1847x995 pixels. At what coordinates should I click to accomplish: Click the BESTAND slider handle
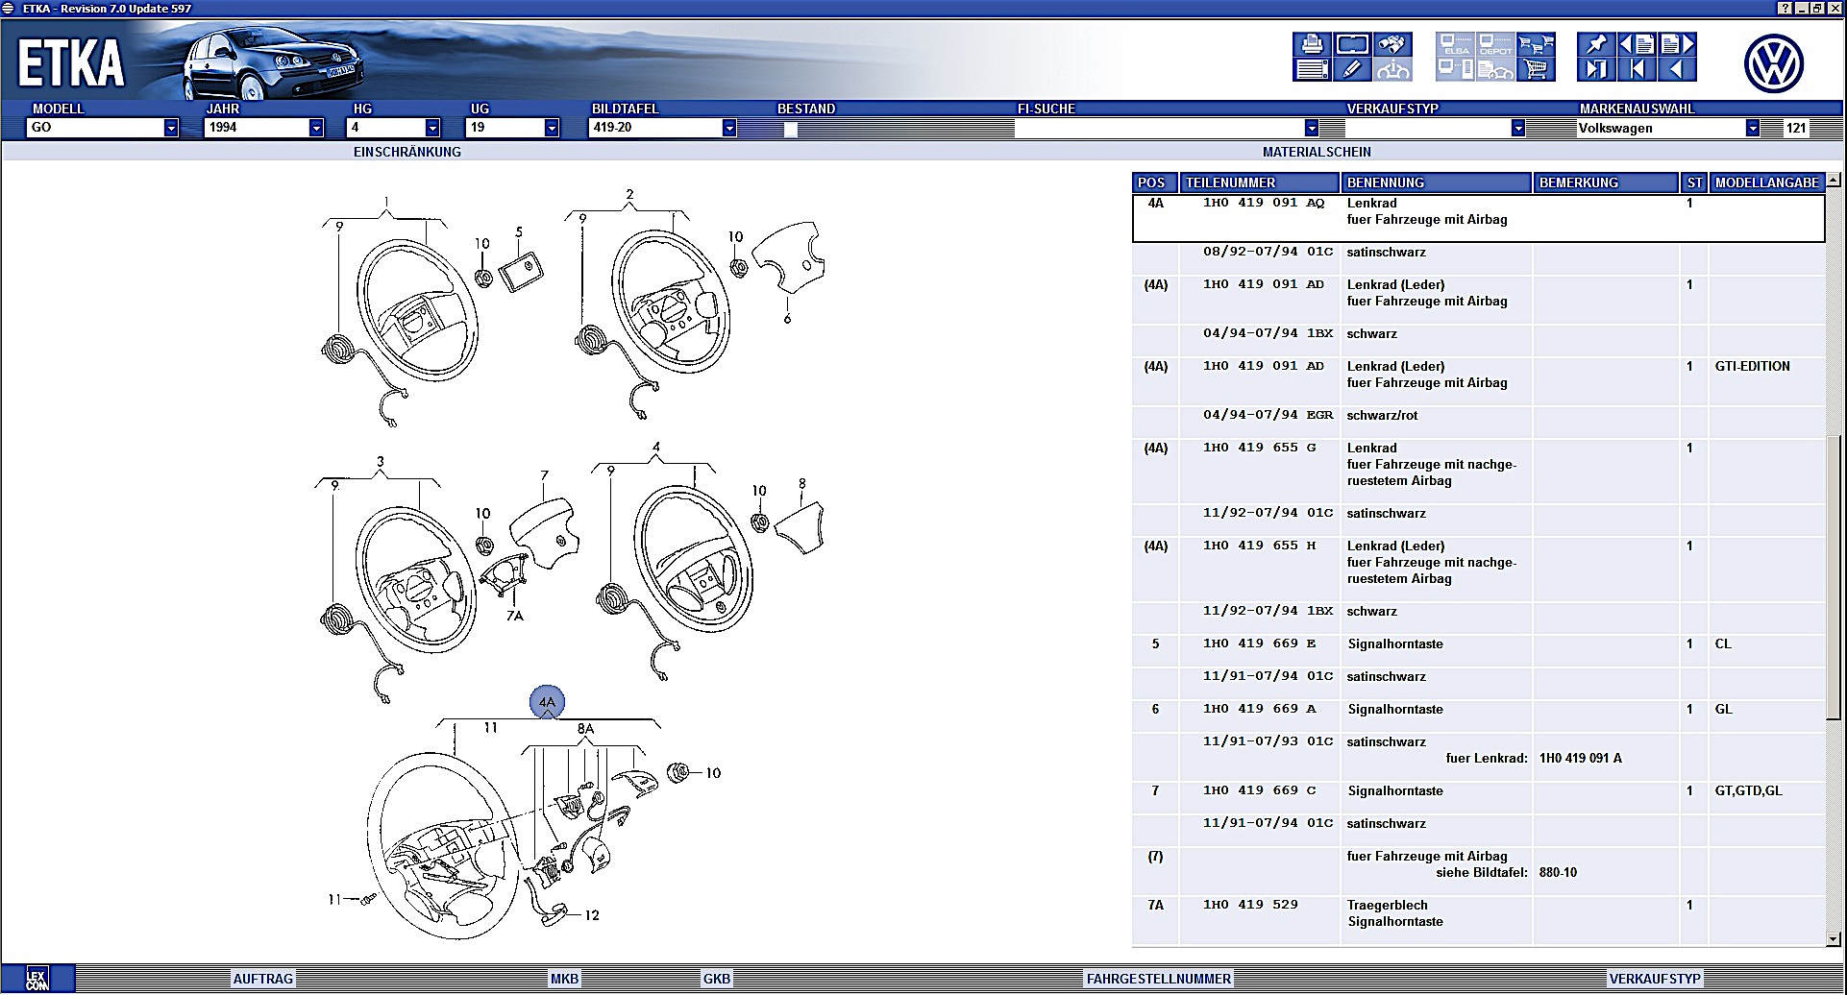pyautogui.click(x=791, y=129)
